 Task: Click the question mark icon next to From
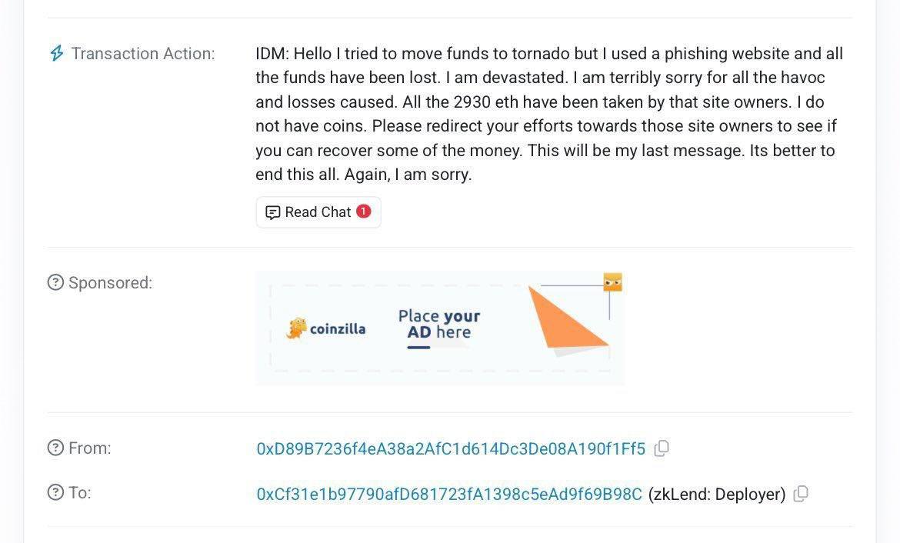pyautogui.click(x=55, y=448)
